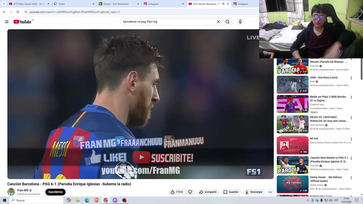The image size is (363, 204).
Task: Close the Kick Dashboard tab
Action: [138, 4]
